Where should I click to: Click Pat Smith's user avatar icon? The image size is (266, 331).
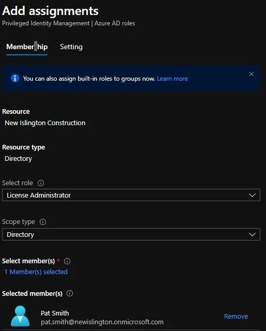pyautogui.click(x=20, y=316)
